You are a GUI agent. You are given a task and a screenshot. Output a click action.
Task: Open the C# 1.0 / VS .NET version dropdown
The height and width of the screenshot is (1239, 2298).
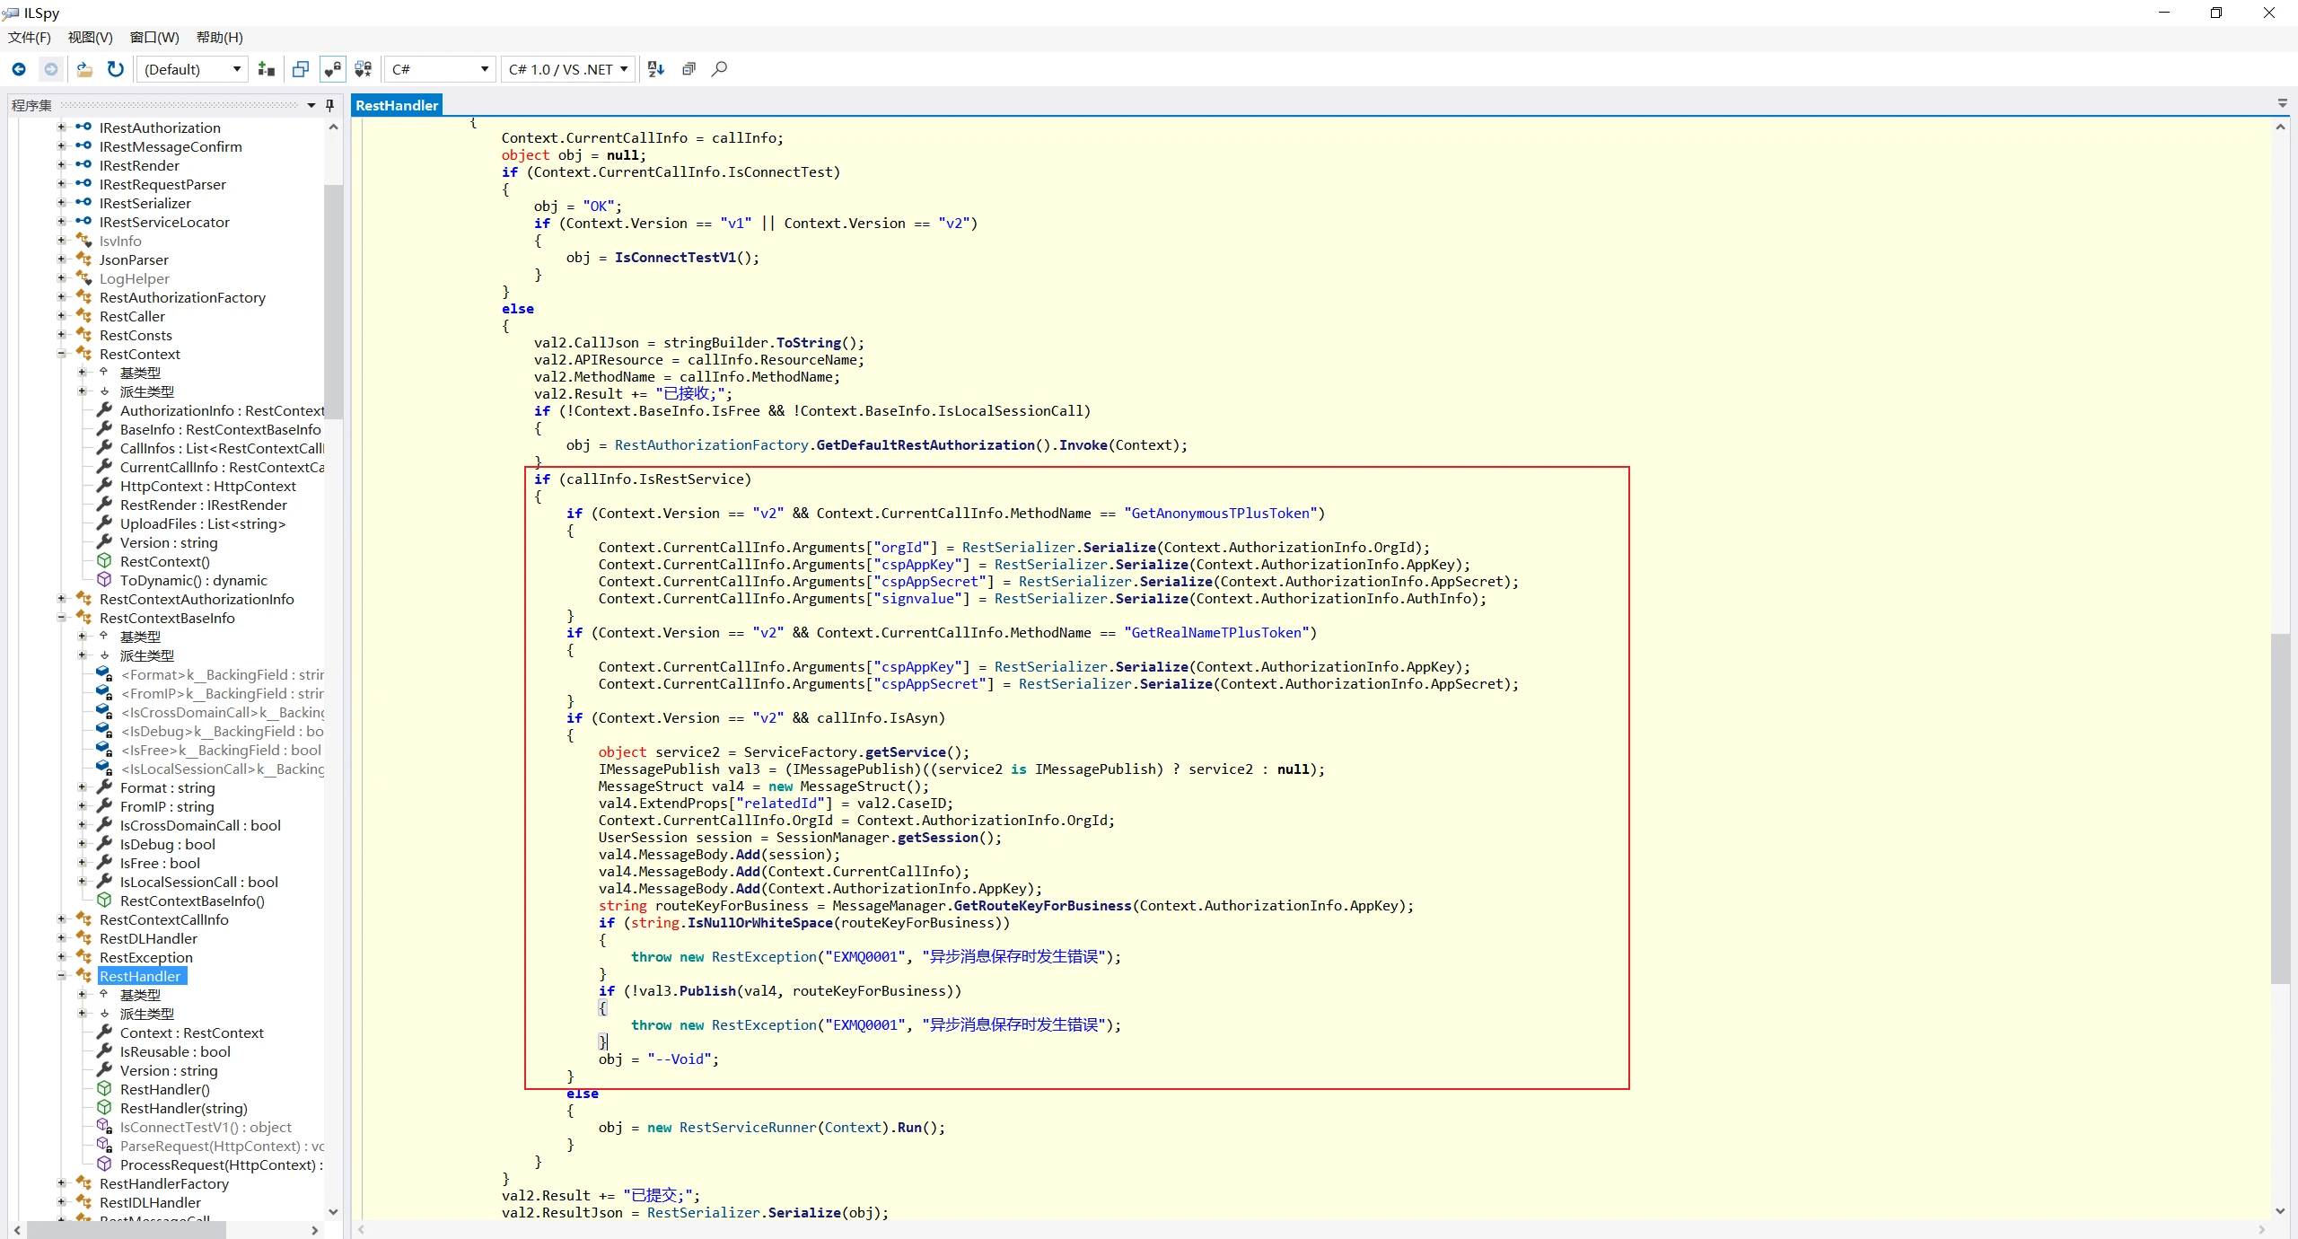point(567,69)
